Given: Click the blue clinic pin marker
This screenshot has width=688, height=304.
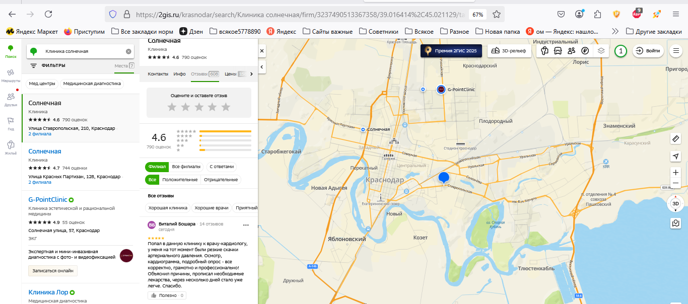Looking at the screenshot, I should tap(444, 178).
